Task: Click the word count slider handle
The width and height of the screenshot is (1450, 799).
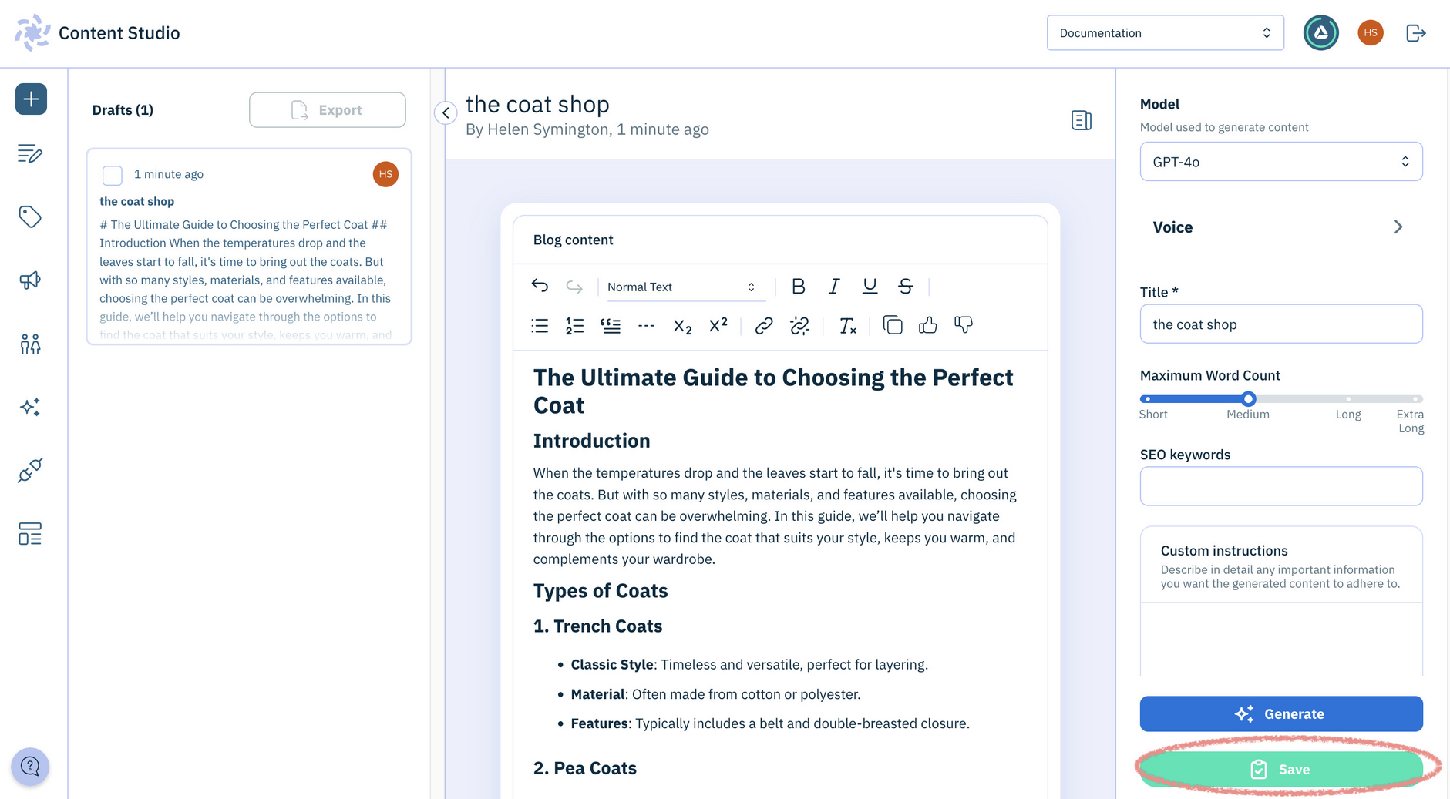Action: coord(1249,398)
